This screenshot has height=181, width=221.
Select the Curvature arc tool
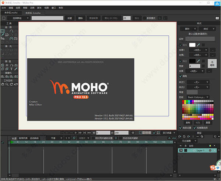click(11, 31)
